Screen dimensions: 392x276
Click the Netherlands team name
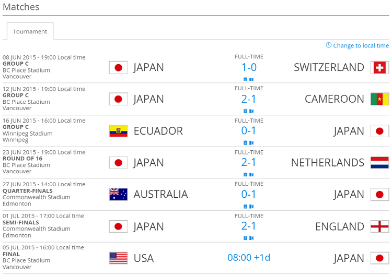[328, 163]
